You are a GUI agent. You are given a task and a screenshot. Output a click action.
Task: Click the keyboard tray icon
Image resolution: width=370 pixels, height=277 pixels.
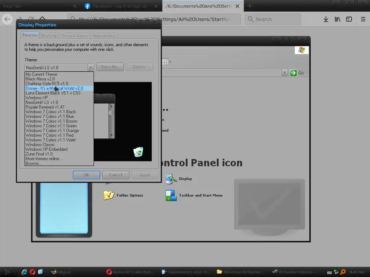point(330,273)
